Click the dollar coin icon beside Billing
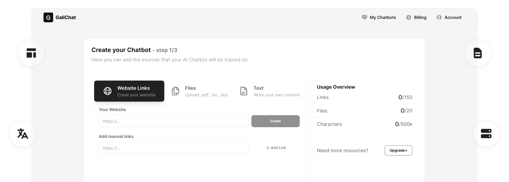 [409, 17]
